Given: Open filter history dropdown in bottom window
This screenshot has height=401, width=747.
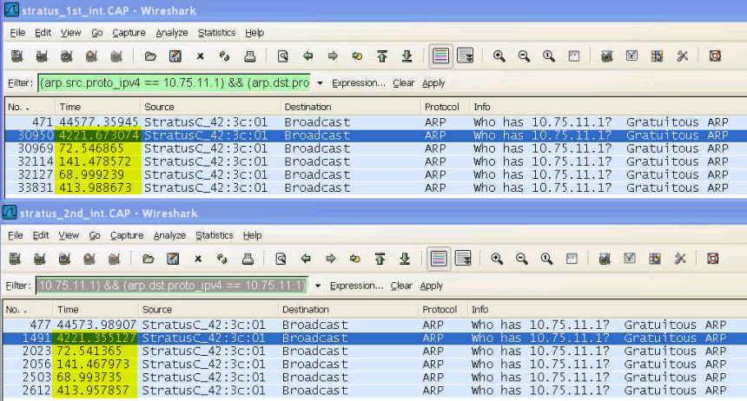Looking at the screenshot, I should click(x=318, y=286).
